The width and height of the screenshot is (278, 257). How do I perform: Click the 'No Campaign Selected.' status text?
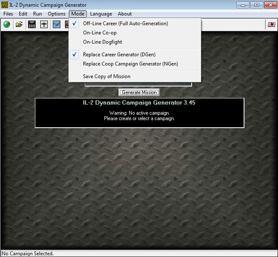(28, 254)
